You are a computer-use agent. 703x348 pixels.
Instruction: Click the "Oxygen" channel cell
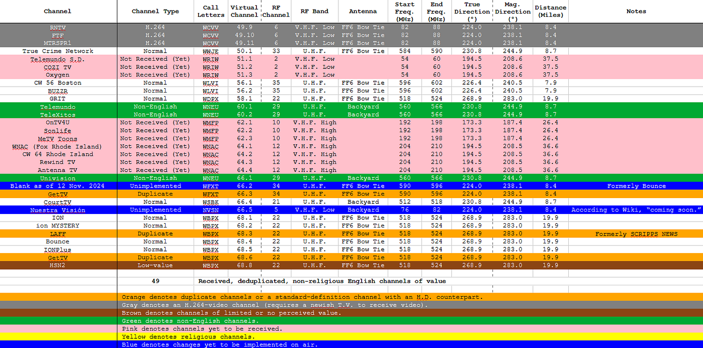tap(57, 75)
